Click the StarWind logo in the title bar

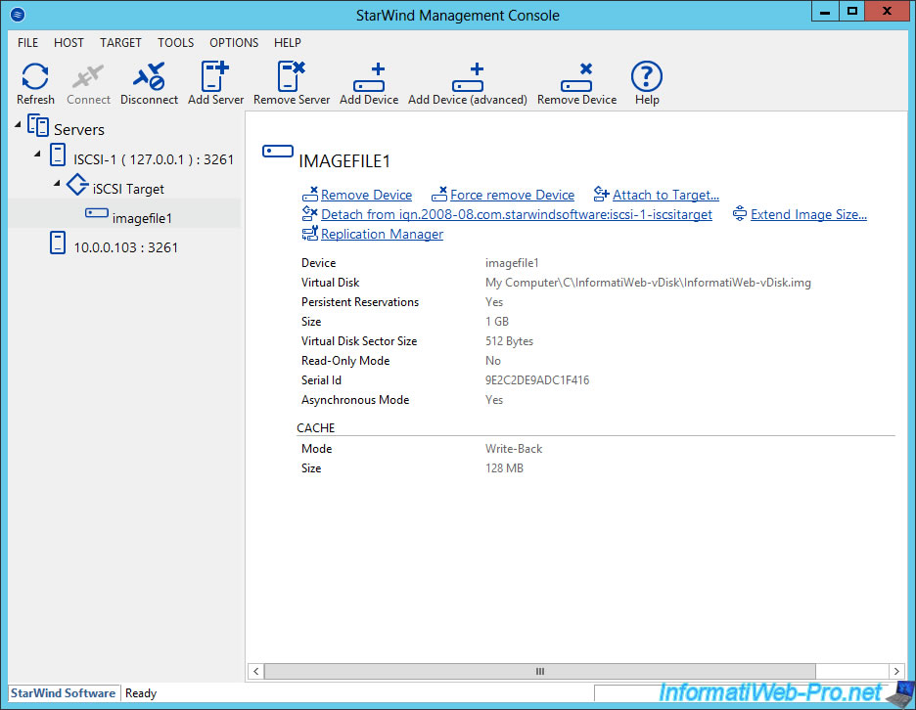coord(16,15)
